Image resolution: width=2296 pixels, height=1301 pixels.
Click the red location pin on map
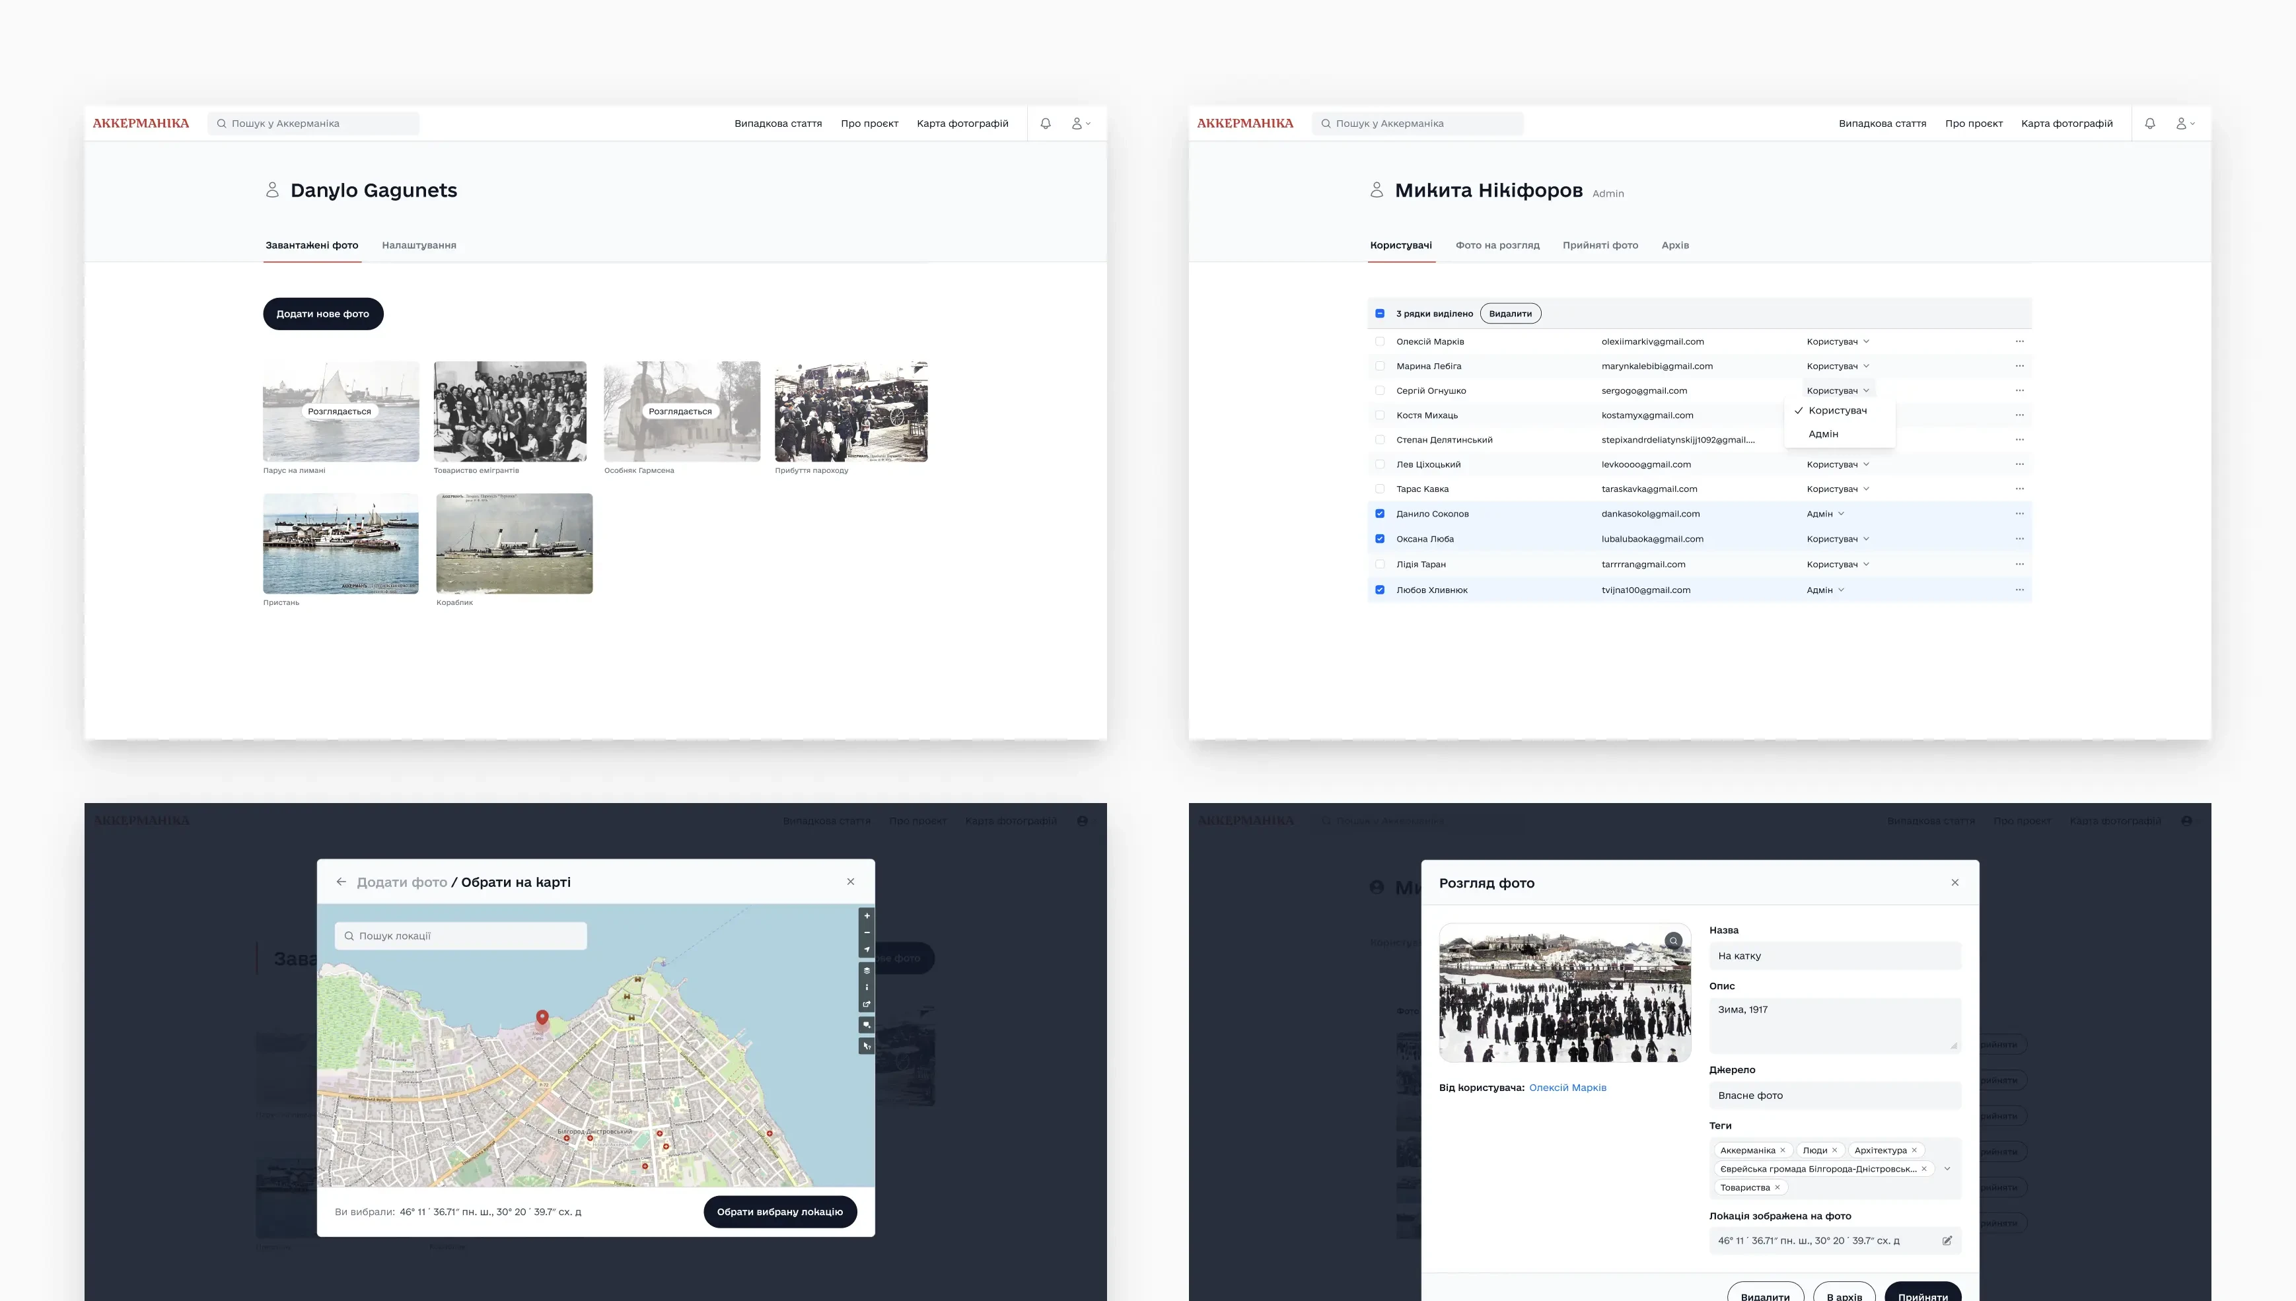coord(542,1018)
